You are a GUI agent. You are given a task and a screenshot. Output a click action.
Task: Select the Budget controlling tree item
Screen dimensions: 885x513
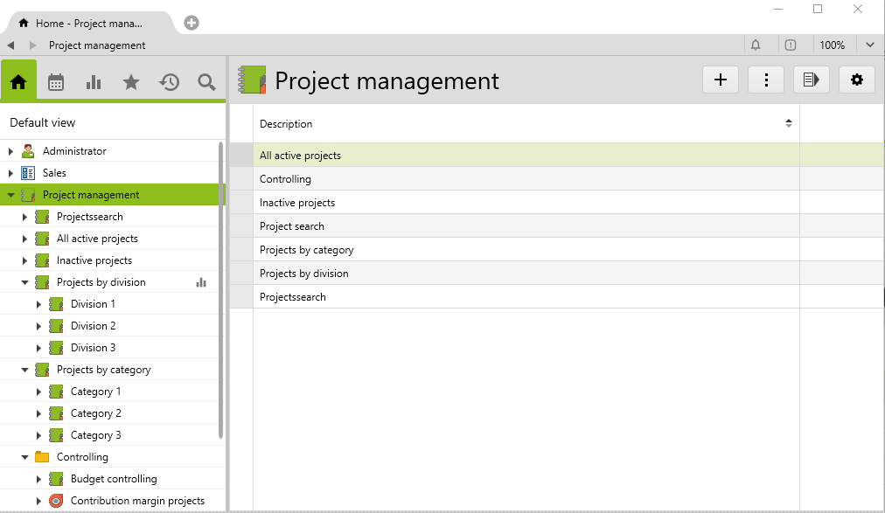point(114,479)
